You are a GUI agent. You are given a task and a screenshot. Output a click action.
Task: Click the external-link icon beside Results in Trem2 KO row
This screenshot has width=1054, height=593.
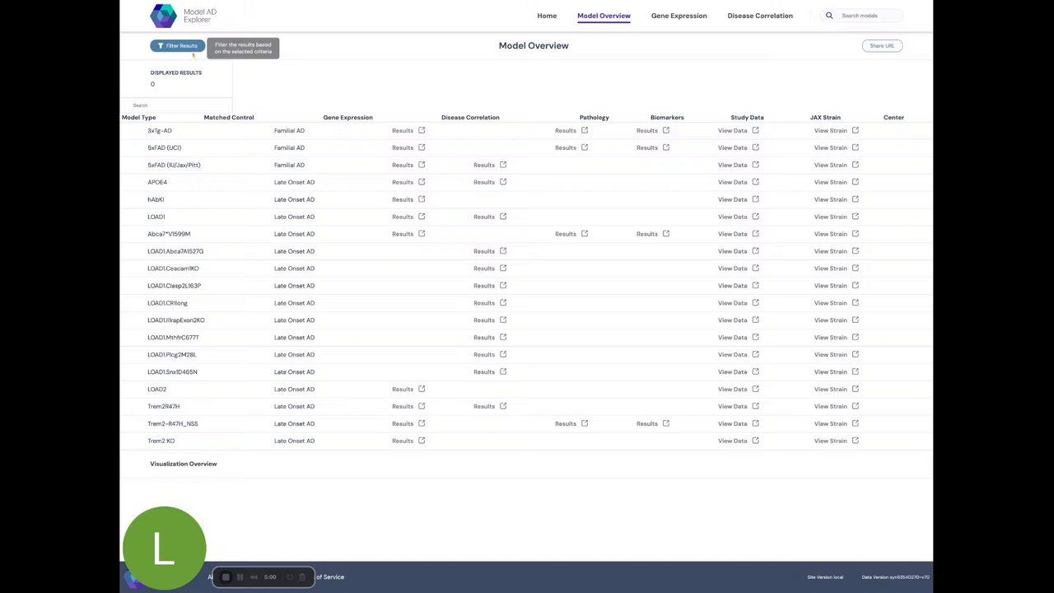(x=422, y=441)
